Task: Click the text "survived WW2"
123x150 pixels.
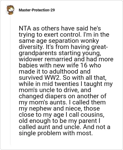Action: click(x=39, y=78)
